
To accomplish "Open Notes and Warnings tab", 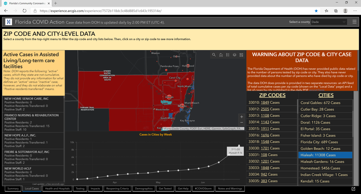I will click(230, 189).
